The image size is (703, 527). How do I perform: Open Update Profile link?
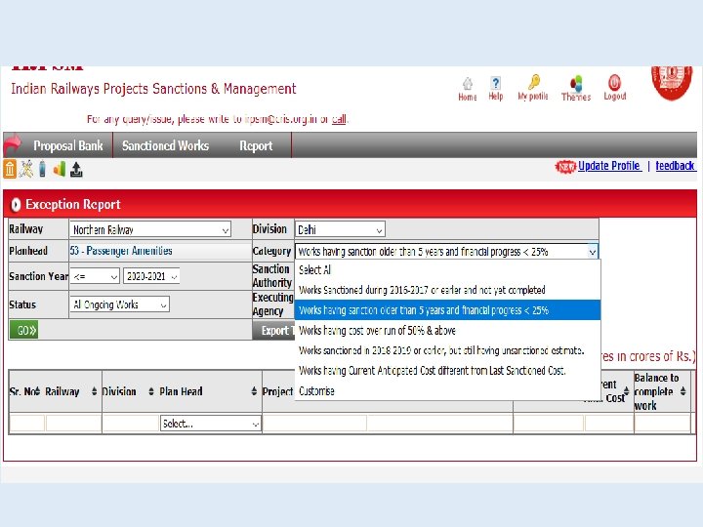point(609,166)
